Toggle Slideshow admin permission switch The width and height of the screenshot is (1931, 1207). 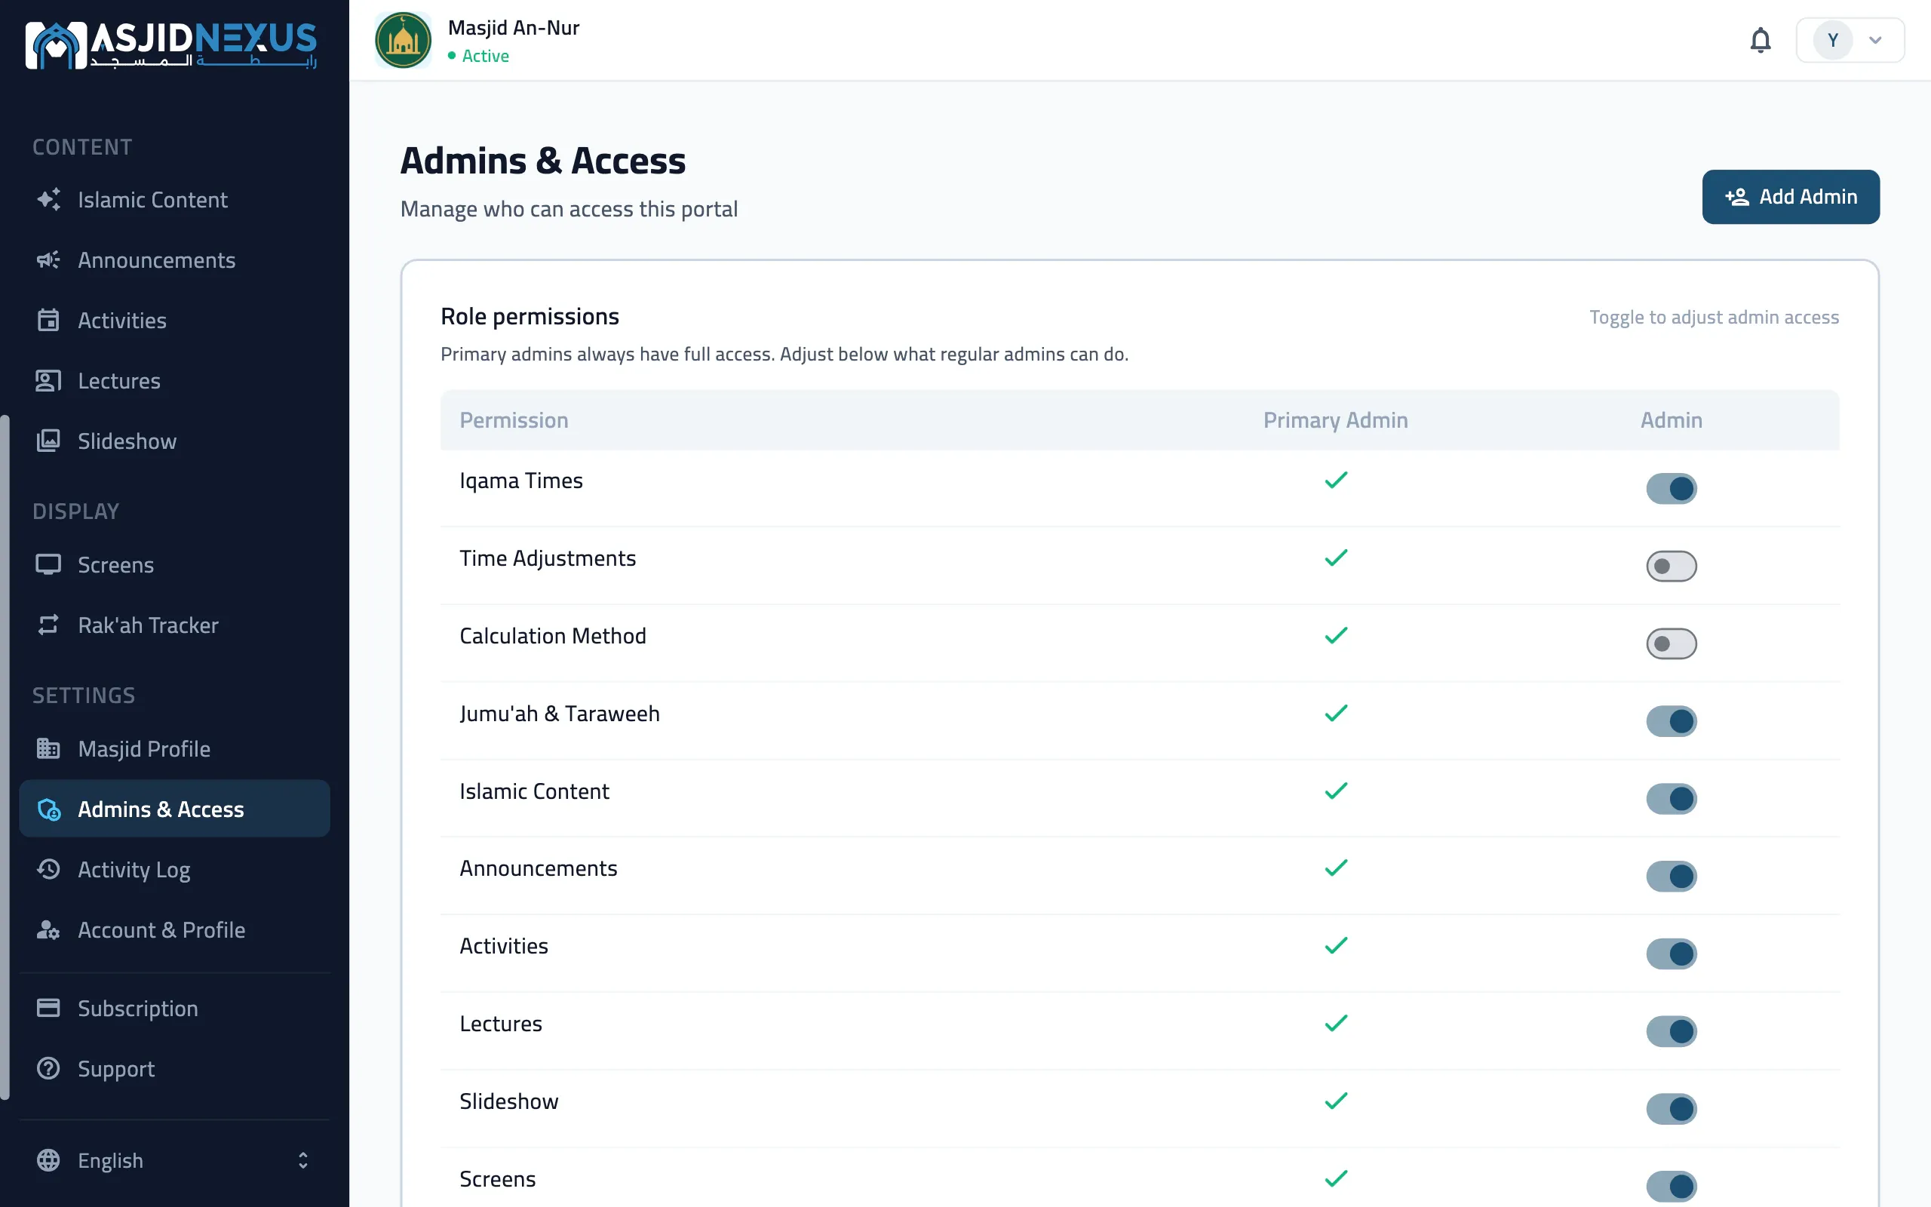tap(1671, 1108)
